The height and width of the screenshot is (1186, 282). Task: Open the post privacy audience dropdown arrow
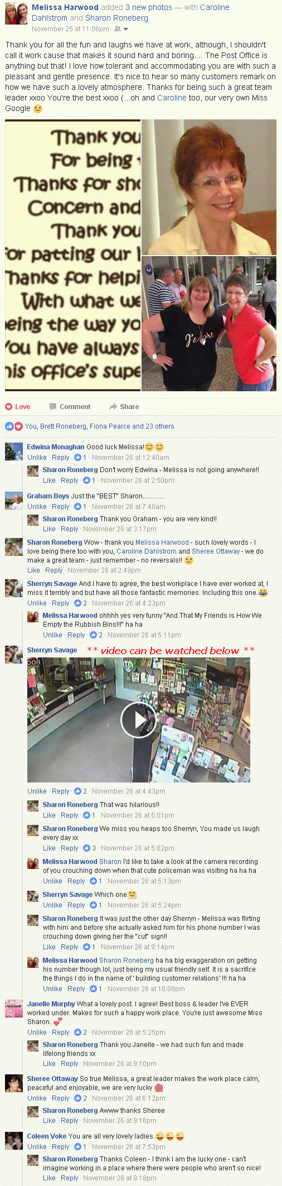126,29
